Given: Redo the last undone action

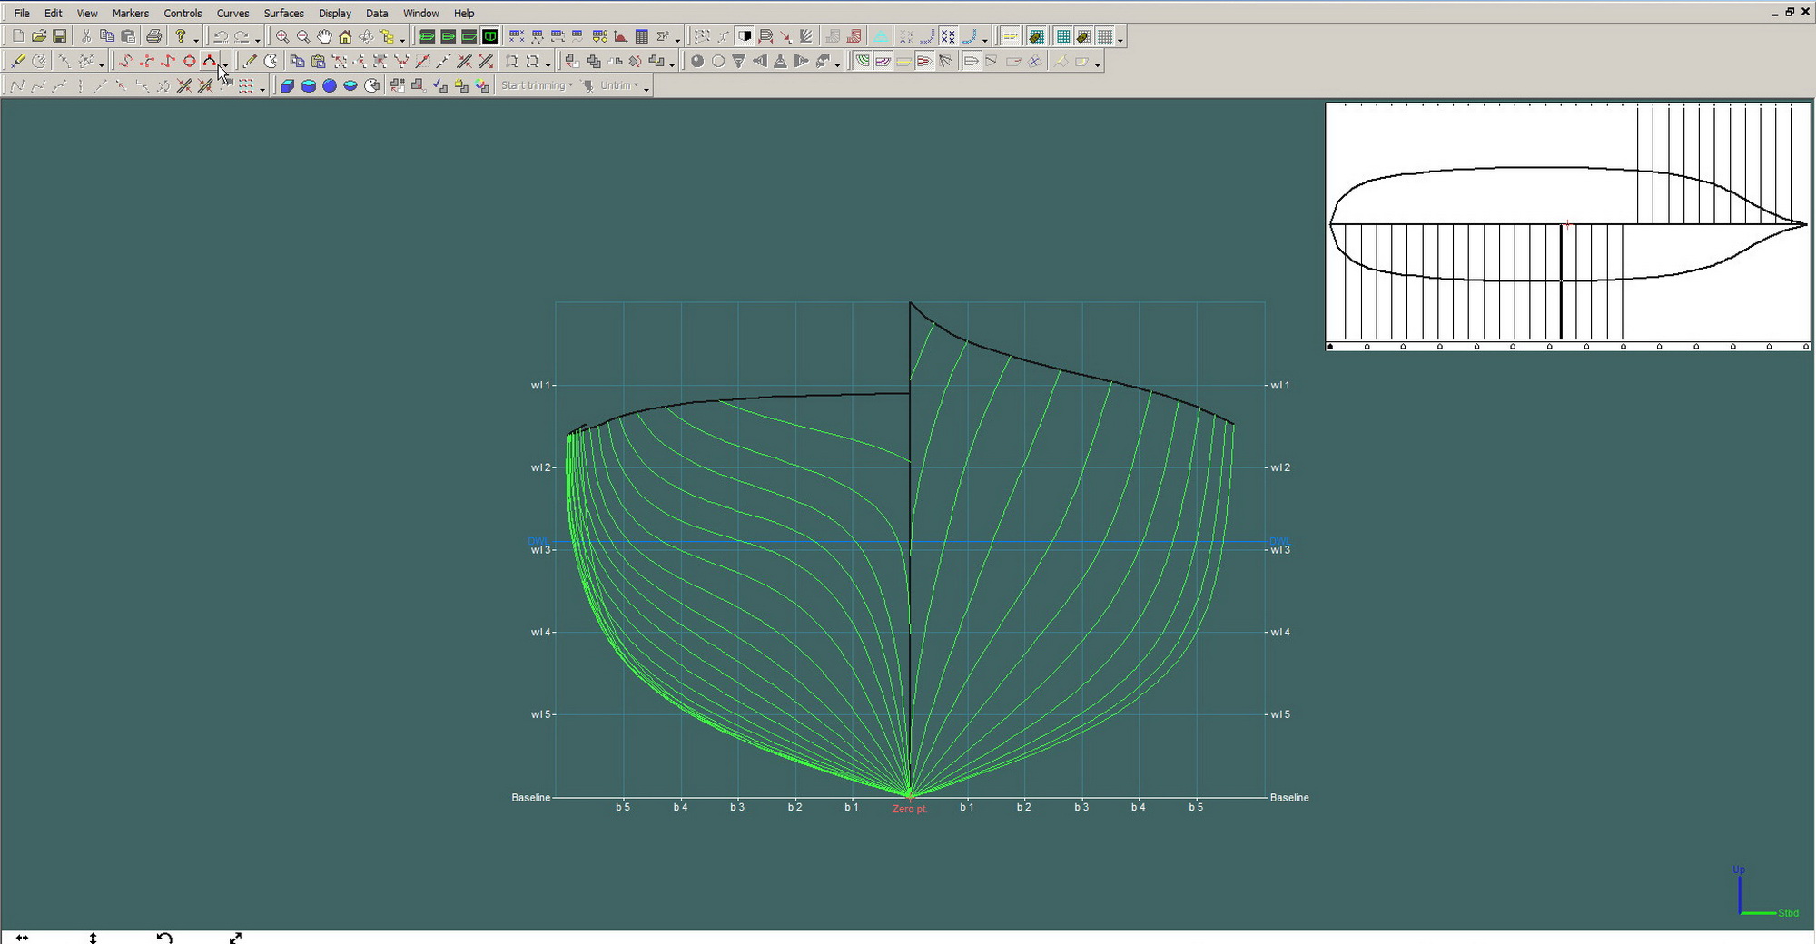Looking at the screenshot, I should 242,36.
